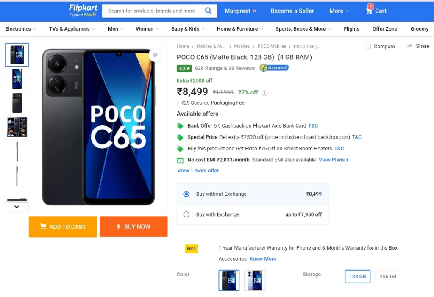The width and height of the screenshot is (434, 297).
Task: Open View 1 more offer link
Action: coord(198,170)
